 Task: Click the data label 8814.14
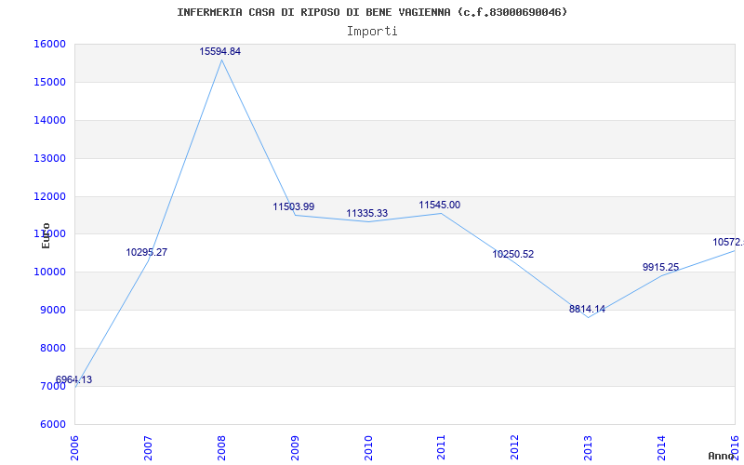(588, 310)
